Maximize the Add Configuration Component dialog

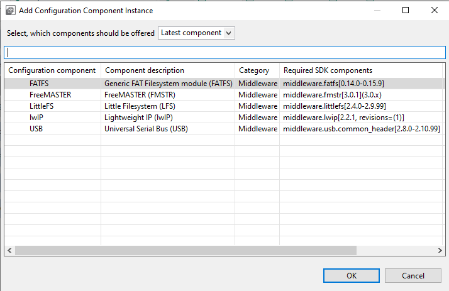tap(406, 11)
